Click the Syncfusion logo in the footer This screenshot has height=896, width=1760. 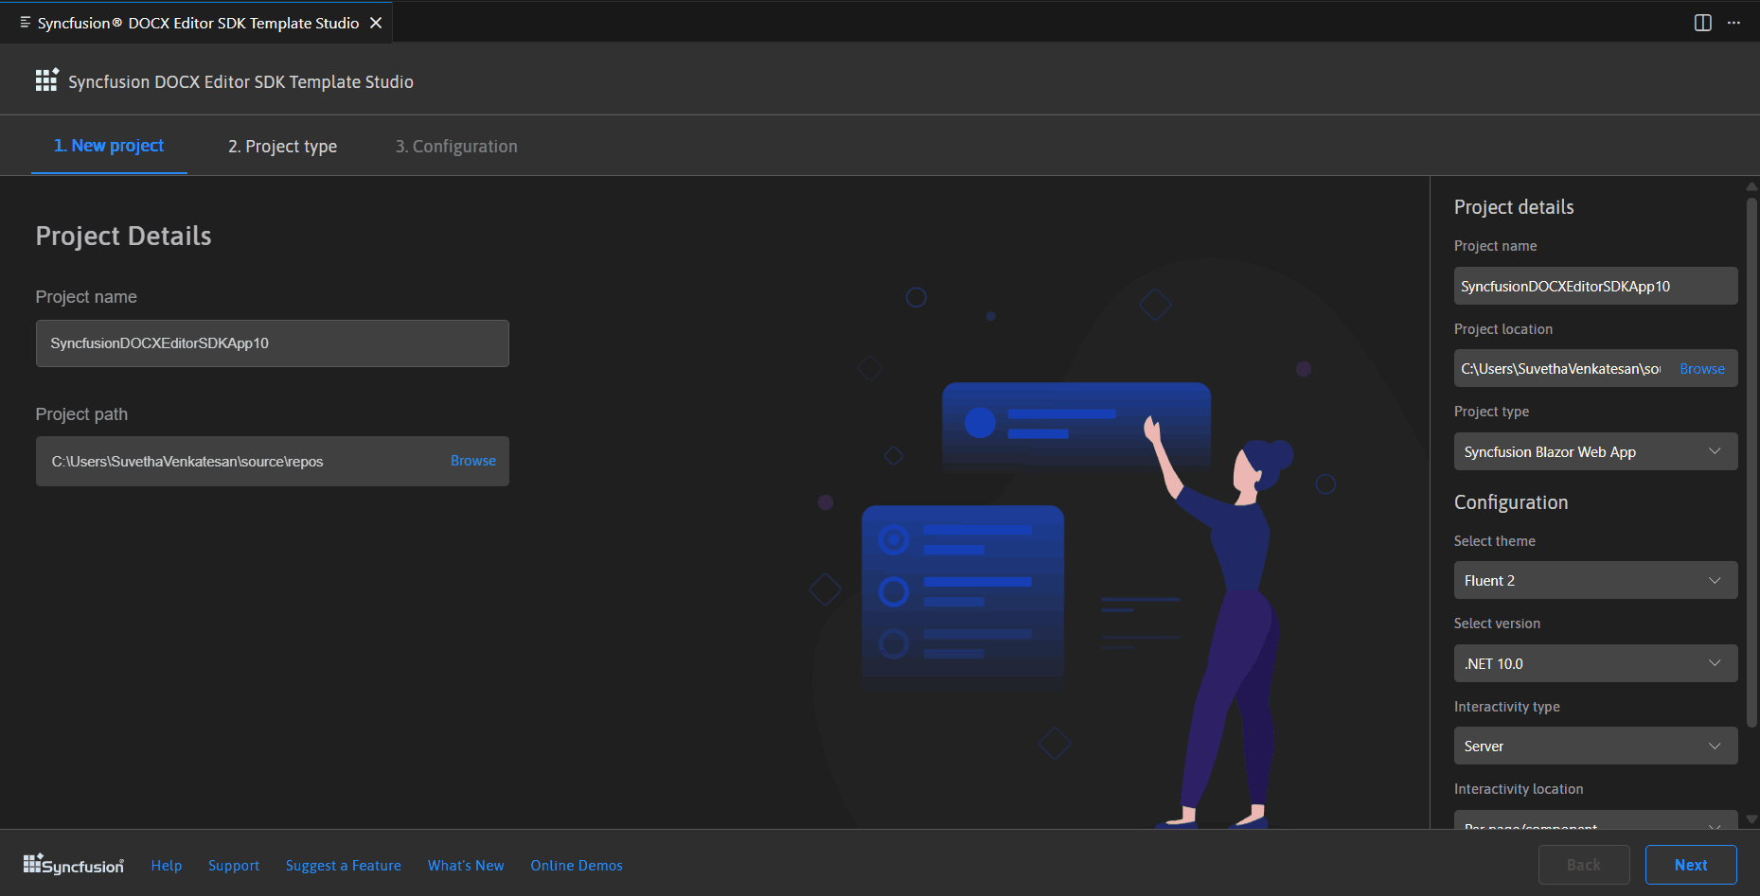pyautogui.click(x=72, y=864)
